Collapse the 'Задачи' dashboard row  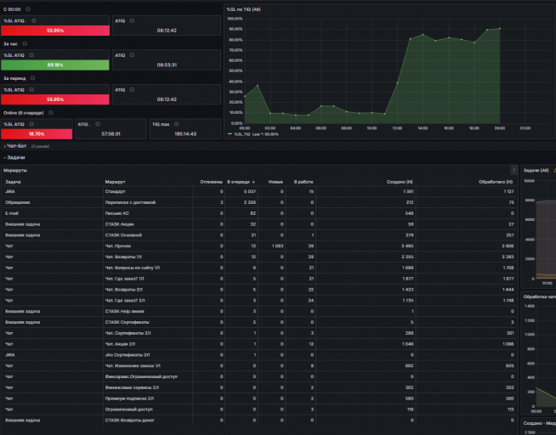pos(14,157)
